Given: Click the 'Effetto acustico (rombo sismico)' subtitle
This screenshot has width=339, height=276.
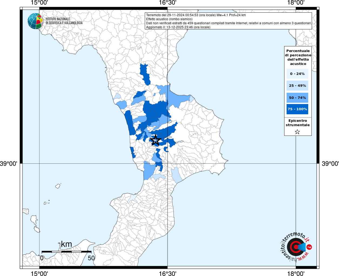Looking at the screenshot, I should click(169, 19).
